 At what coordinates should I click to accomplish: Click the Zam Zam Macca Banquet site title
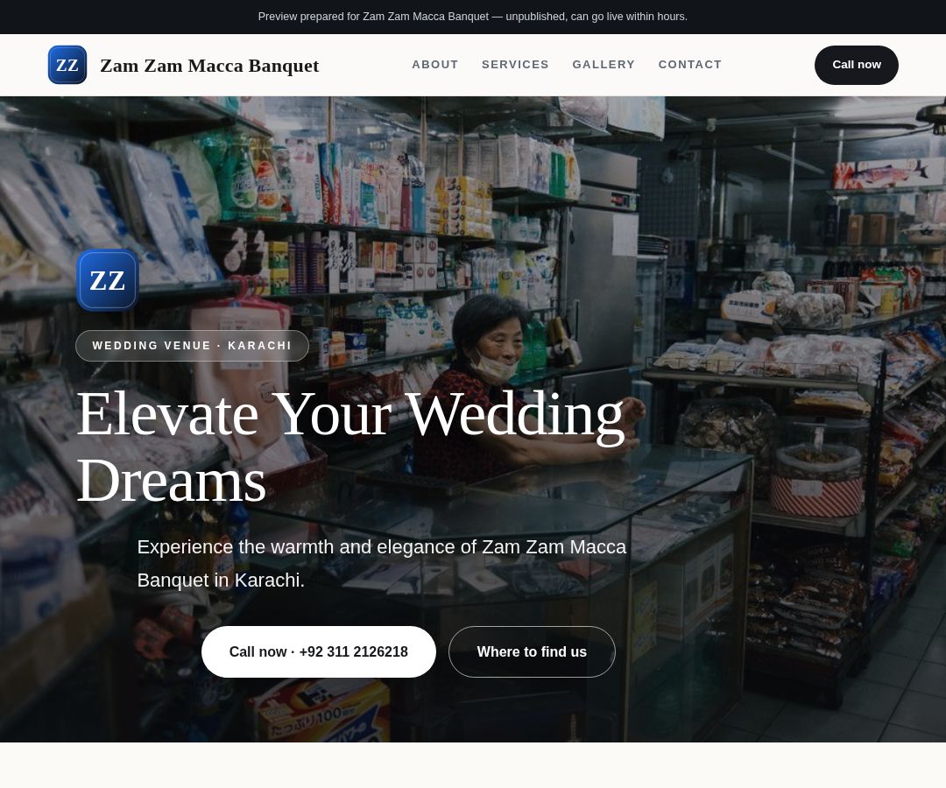click(209, 65)
